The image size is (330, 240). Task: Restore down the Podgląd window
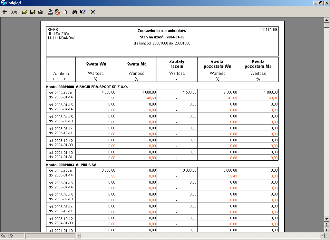pyautogui.click(x=321, y=3)
